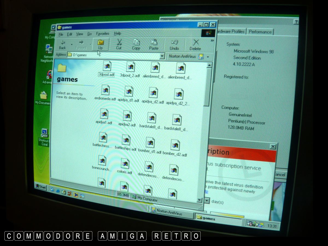
Task: Expand the toolbar overflow chevron
Action: pyautogui.click(x=212, y=41)
